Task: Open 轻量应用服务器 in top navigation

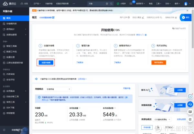Action: tap(62, 4)
